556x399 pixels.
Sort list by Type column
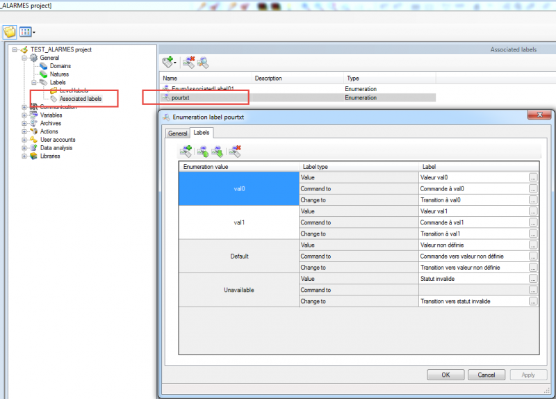click(390, 78)
